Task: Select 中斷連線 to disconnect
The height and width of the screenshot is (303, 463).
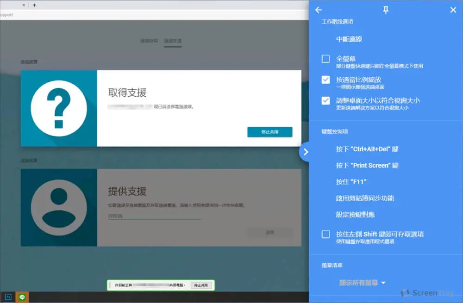Action: [349, 39]
